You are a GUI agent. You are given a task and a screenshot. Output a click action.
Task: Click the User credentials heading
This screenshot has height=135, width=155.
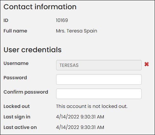click(33, 50)
